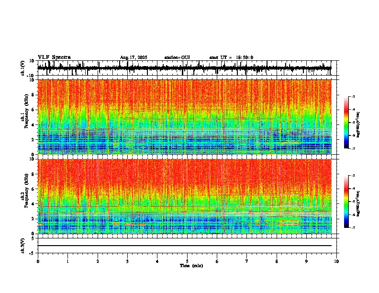Click the "station=OUJ" label

coord(177,57)
